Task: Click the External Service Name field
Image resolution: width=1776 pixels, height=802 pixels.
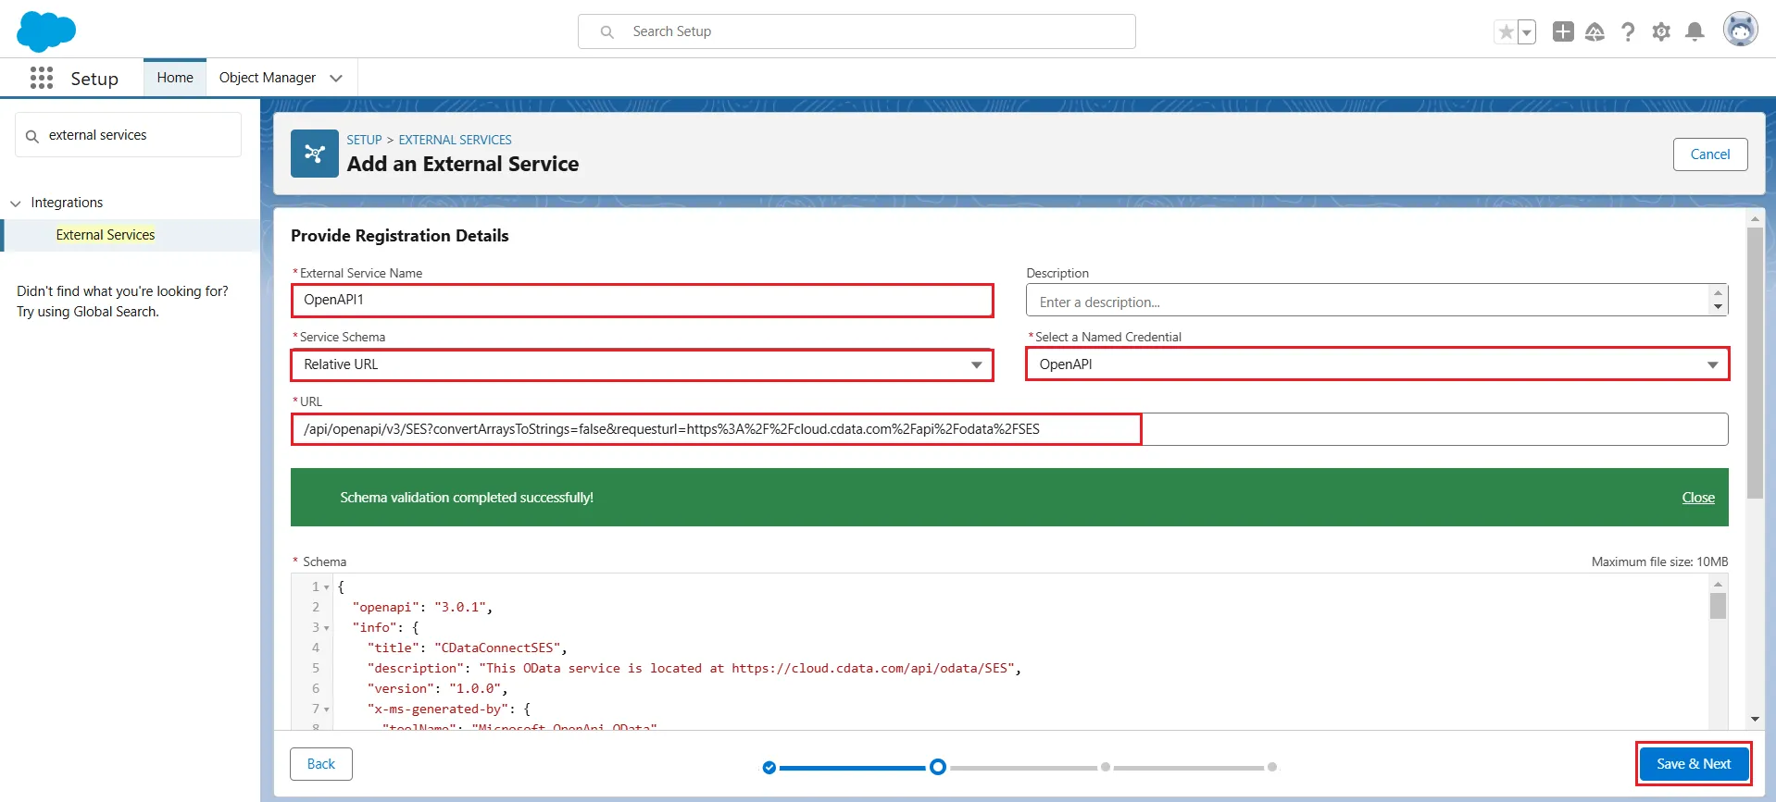Action: click(x=642, y=300)
